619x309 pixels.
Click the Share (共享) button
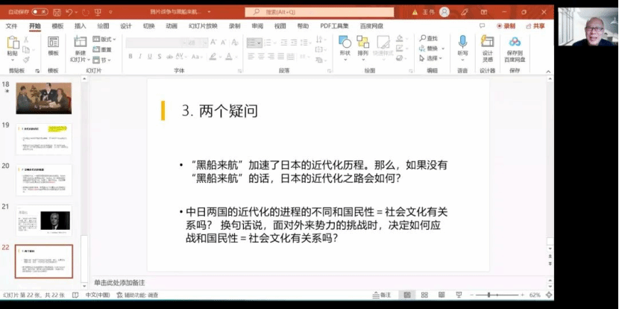coord(535,26)
